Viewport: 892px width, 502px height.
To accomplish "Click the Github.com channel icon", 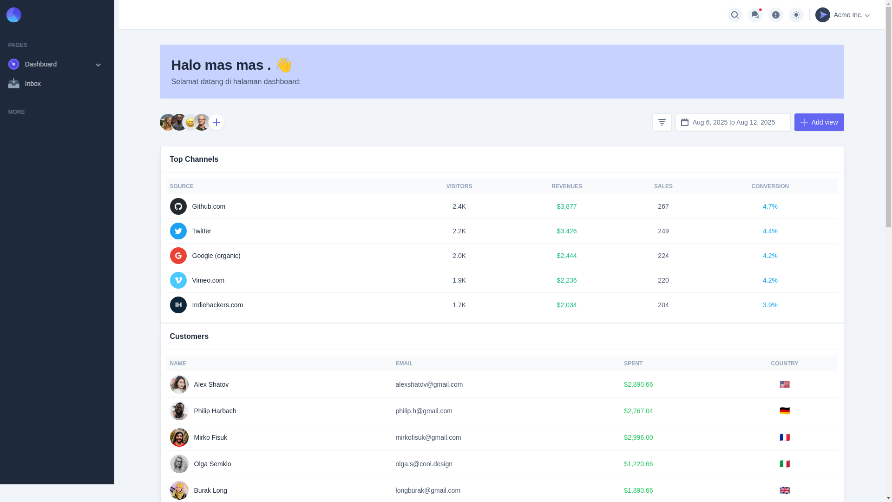I will [178, 206].
